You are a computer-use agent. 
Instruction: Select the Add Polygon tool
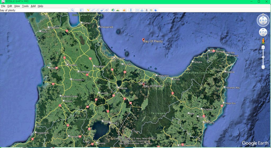click(x=93, y=10)
